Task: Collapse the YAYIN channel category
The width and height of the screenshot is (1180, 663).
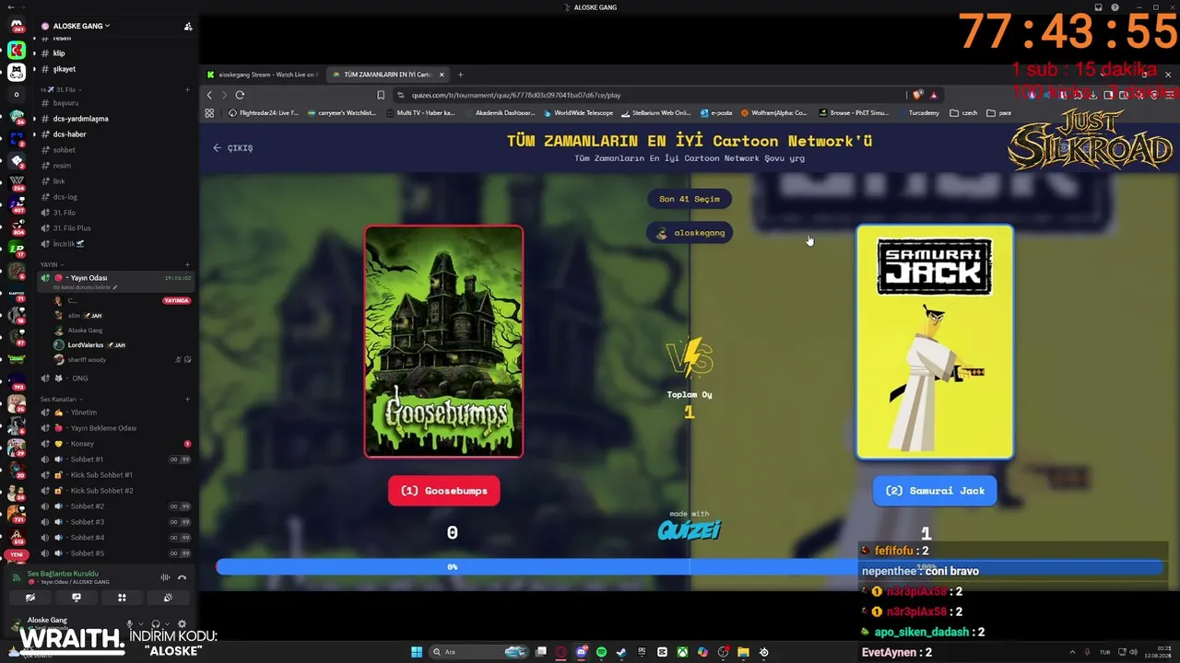Action: pos(51,264)
